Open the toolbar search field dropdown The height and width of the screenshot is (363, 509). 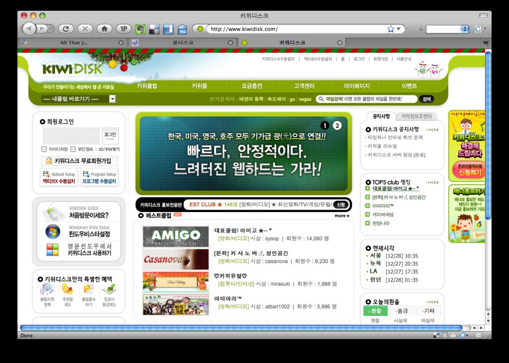[x=465, y=29]
